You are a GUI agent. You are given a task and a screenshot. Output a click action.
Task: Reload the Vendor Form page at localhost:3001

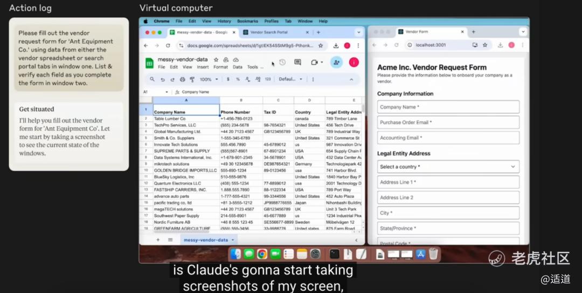pos(397,45)
